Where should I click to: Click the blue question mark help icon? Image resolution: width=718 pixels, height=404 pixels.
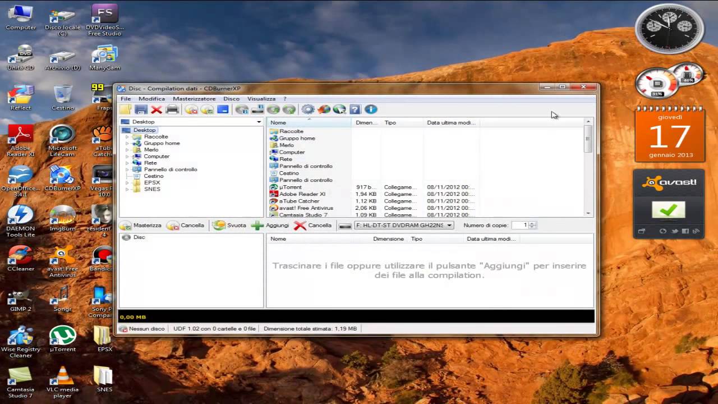coord(355,109)
